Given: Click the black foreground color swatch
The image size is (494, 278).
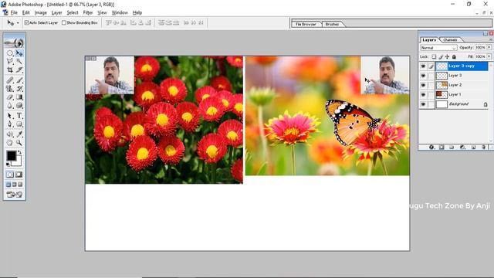Looking at the screenshot, I should 11,155.
